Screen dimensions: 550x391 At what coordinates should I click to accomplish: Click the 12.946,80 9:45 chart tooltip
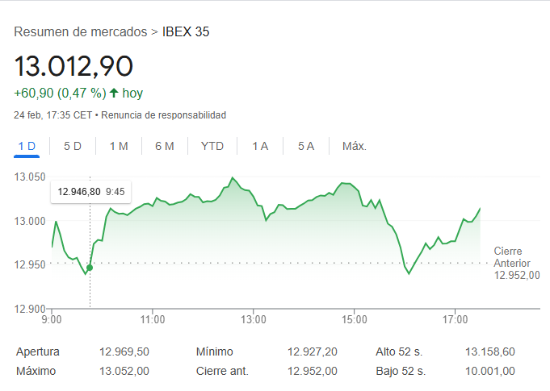tap(91, 192)
